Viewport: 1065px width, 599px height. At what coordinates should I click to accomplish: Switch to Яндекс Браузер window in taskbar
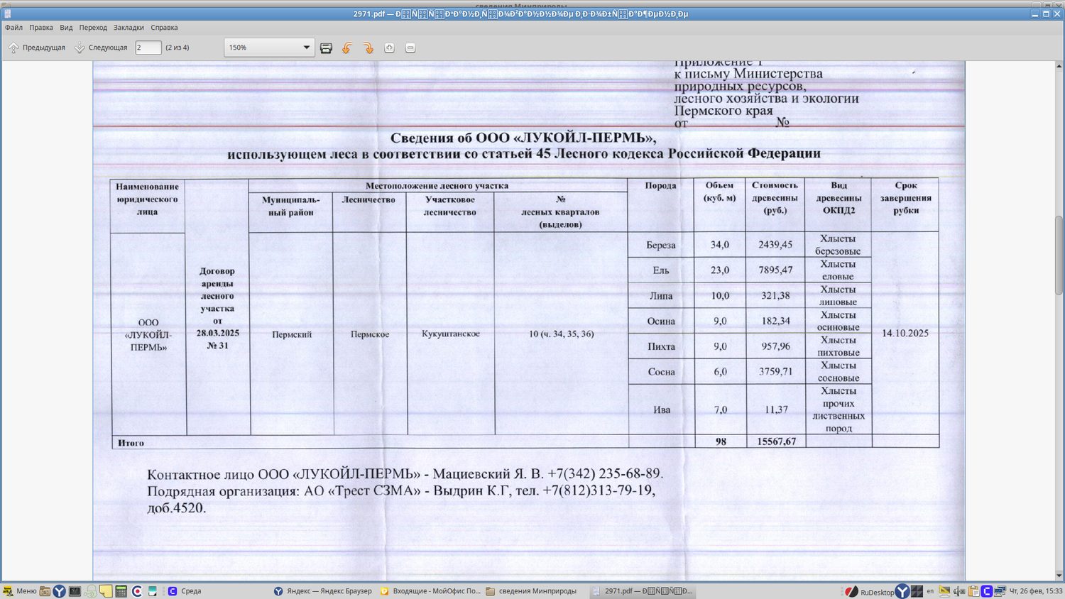point(323,591)
